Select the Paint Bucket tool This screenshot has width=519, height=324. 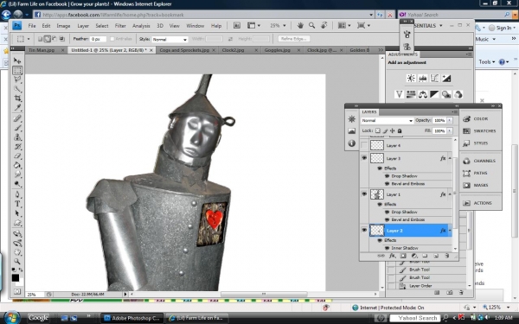click(x=17, y=165)
